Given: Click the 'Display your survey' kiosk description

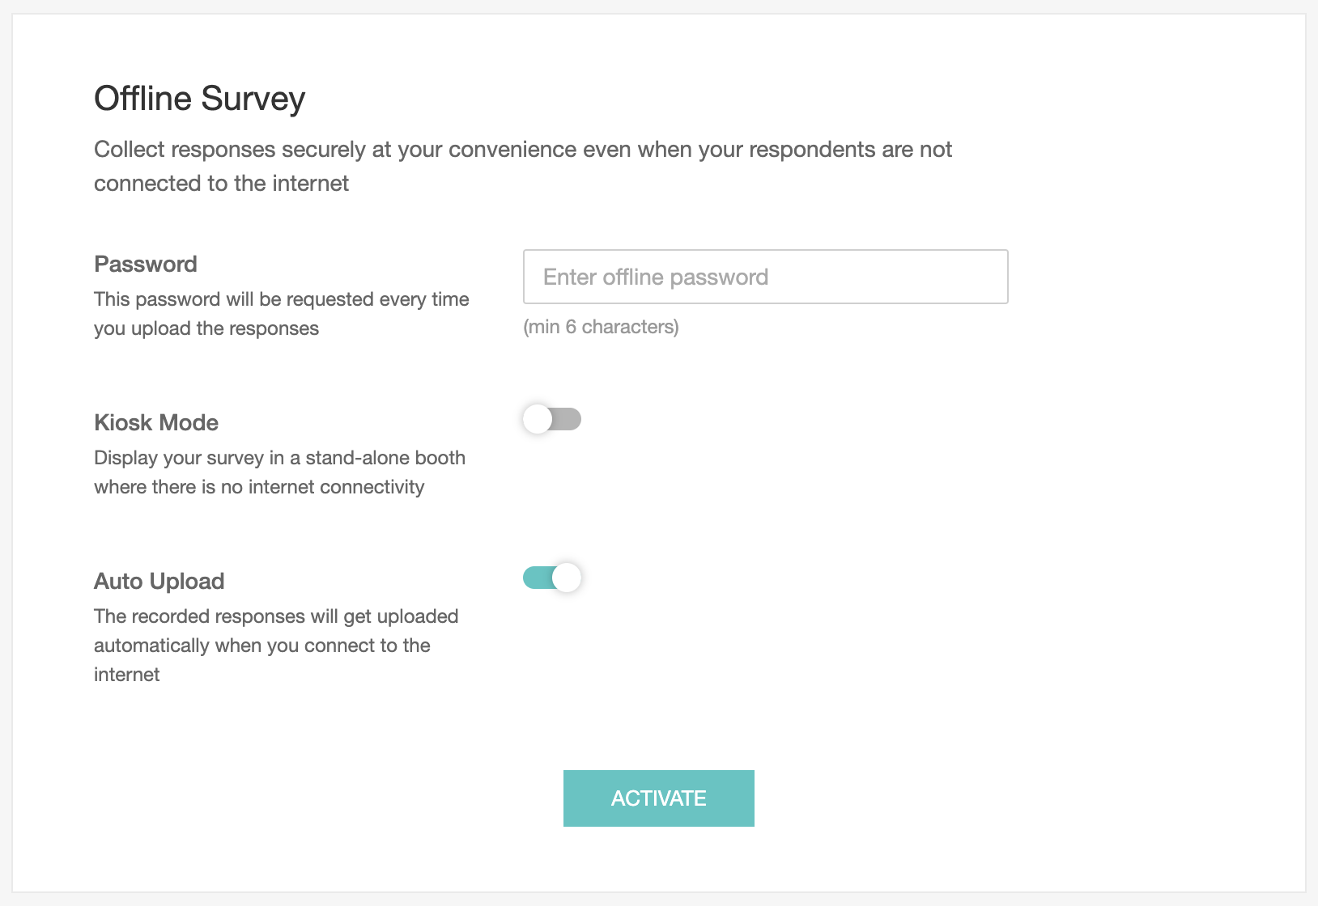Looking at the screenshot, I should (279, 458).
